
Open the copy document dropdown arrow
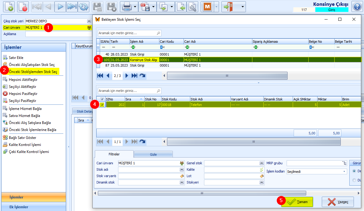point(172,7)
